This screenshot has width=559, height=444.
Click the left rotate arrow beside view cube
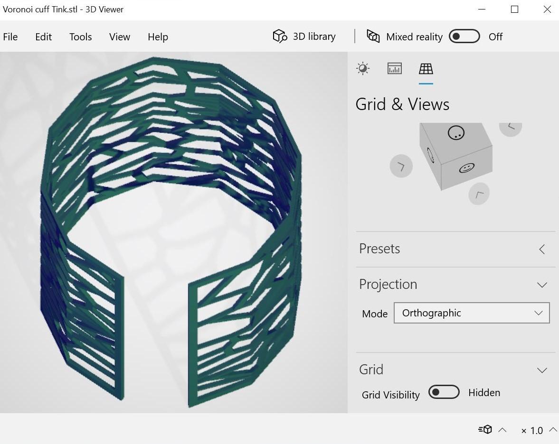401,166
